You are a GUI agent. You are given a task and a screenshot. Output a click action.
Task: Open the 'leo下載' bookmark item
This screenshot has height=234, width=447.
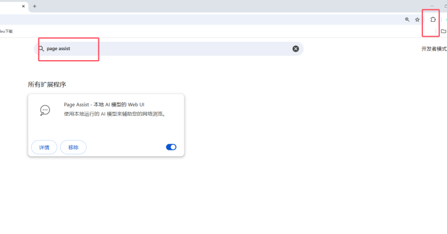coord(6,31)
